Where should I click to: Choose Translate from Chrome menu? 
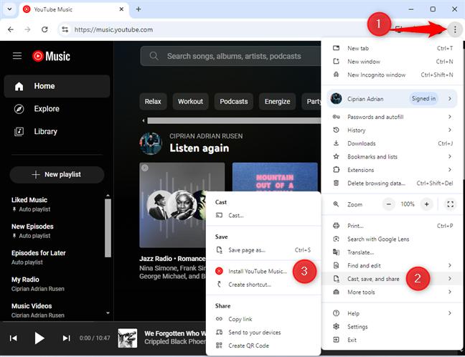[392, 252]
